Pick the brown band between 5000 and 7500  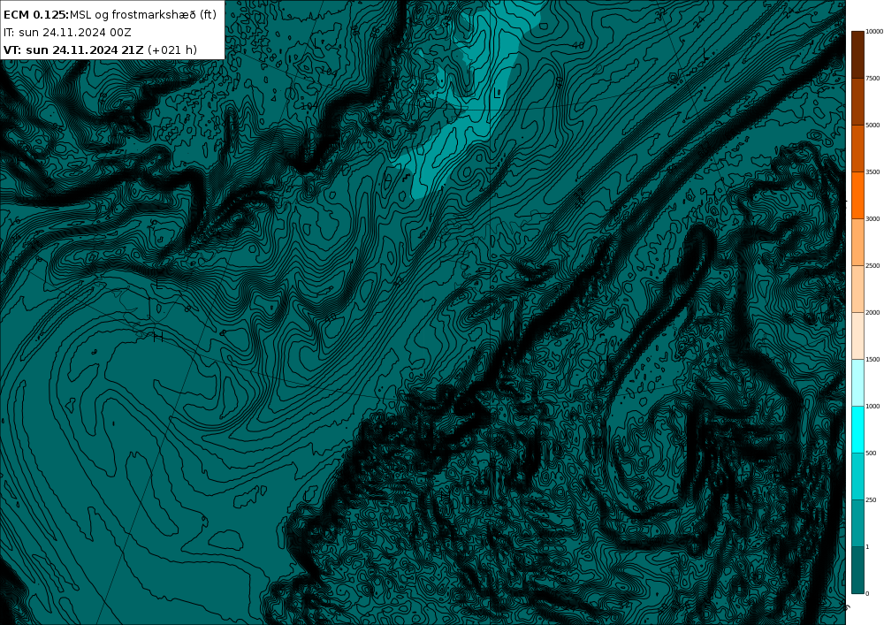[857, 102]
